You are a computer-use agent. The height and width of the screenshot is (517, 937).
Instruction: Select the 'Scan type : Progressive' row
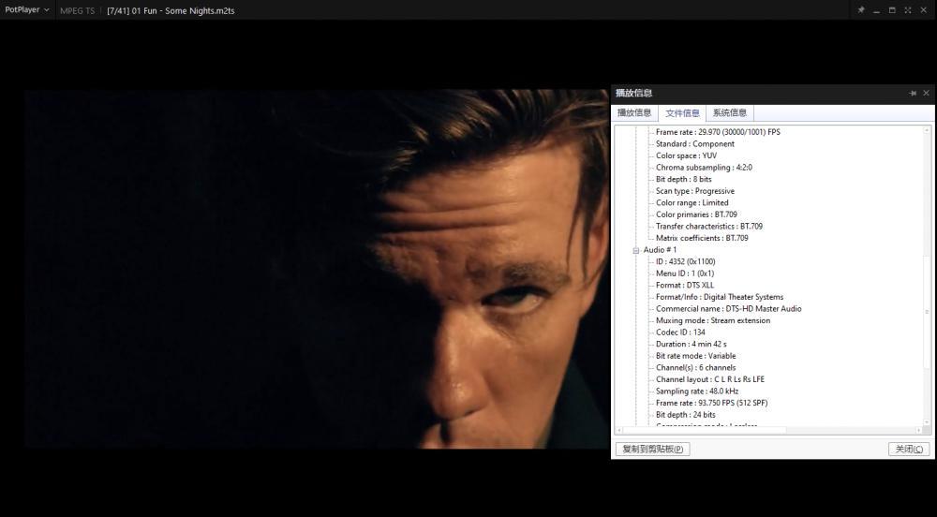pos(695,191)
